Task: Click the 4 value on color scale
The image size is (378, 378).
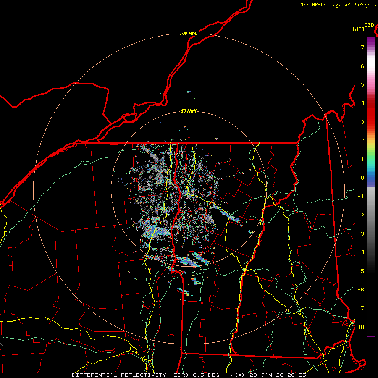Action: 362,103
